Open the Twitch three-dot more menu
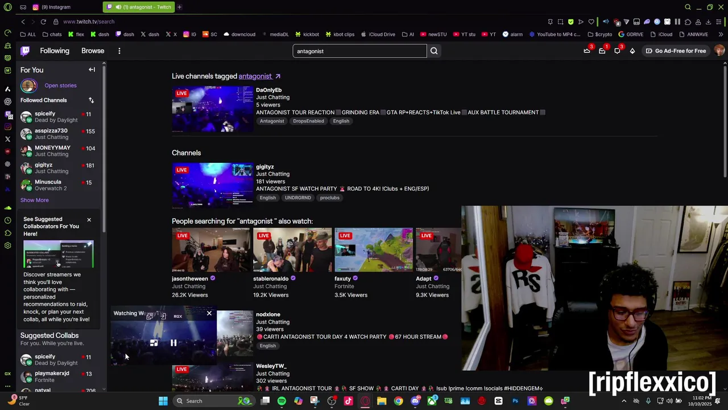Screen dimensions: 728x410 pos(119,51)
